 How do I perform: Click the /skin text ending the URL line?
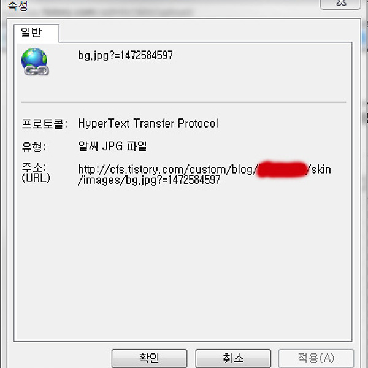[319, 169]
